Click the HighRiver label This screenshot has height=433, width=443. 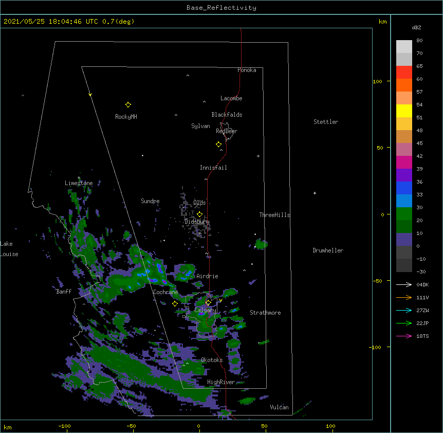(221, 382)
